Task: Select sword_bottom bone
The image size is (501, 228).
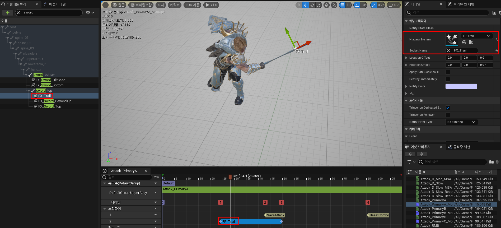Action: pyautogui.click(x=44, y=75)
